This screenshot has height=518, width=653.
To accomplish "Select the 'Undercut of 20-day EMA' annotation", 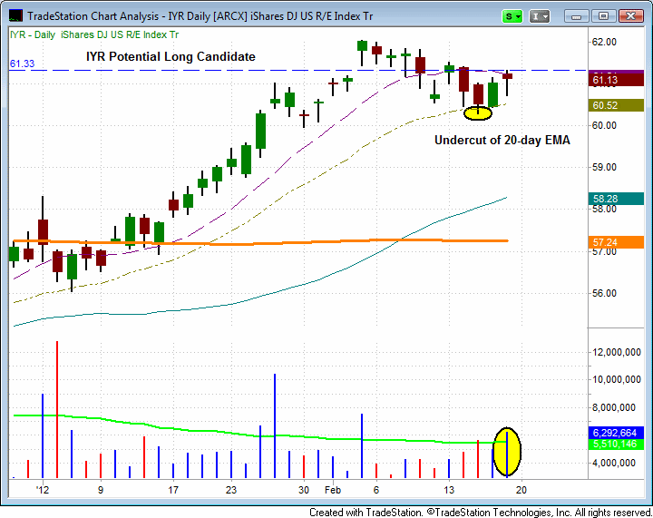I will tap(502, 141).
